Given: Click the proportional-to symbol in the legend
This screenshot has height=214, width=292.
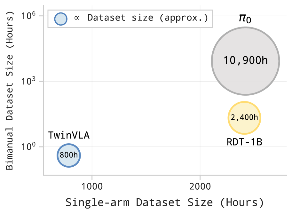Looking at the screenshot, I should click(x=76, y=18).
